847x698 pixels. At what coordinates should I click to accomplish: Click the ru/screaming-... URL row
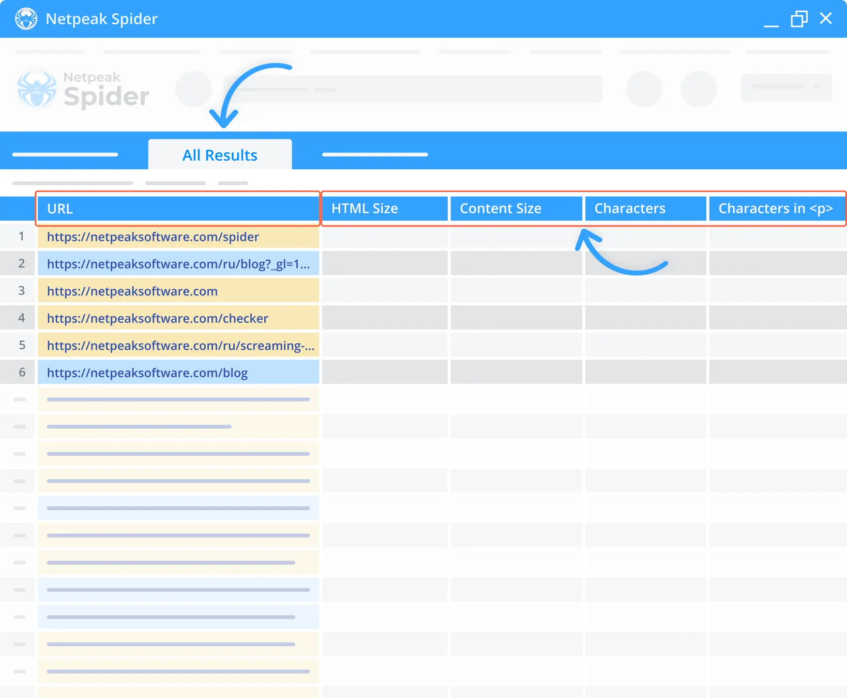(x=178, y=345)
